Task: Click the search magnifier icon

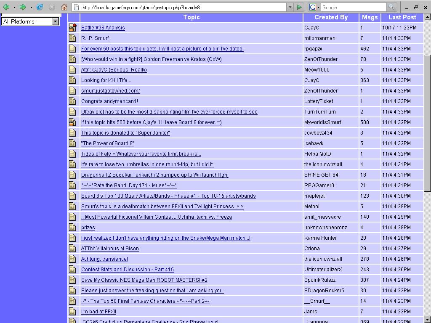Action: [391, 7]
